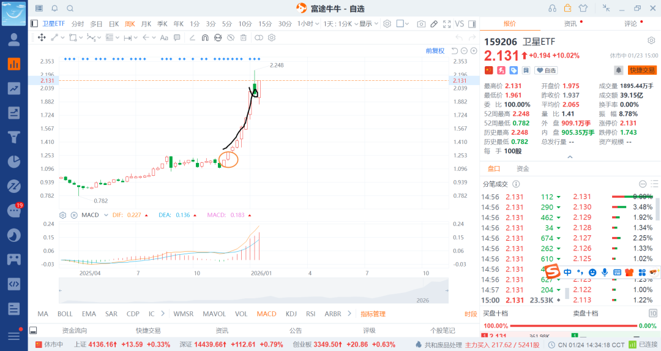Take a chart screenshot with camera icon
The width and height of the screenshot is (661, 351).
tap(420, 24)
